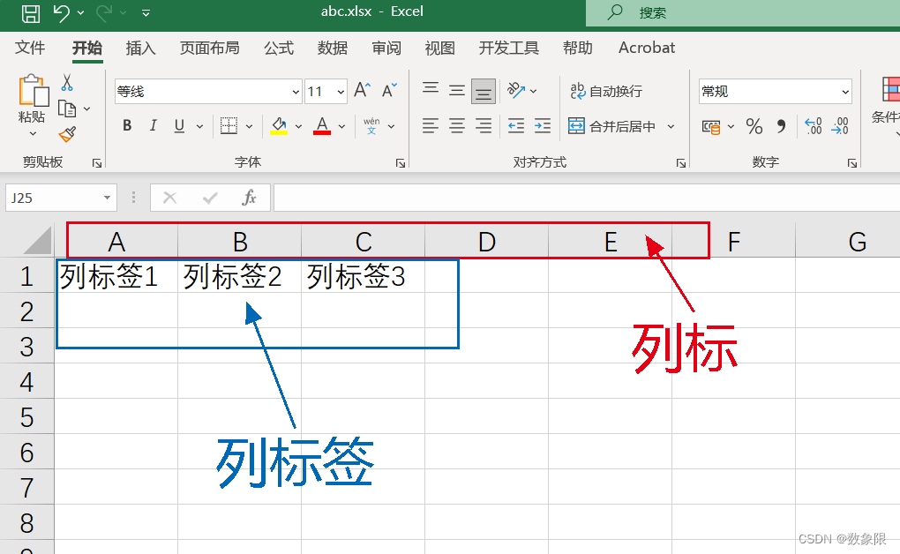This screenshot has width=900, height=554.
Task: Click the formula bar input
Action: pos(587,198)
